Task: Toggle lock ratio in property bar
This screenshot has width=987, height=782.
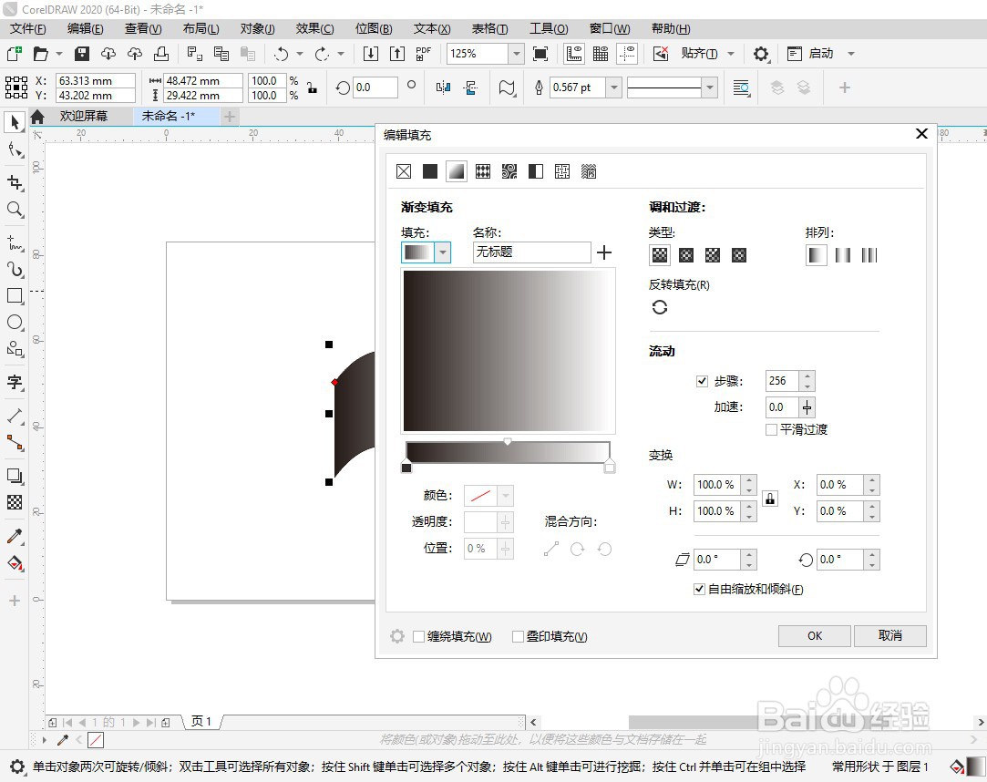Action: click(312, 87)
